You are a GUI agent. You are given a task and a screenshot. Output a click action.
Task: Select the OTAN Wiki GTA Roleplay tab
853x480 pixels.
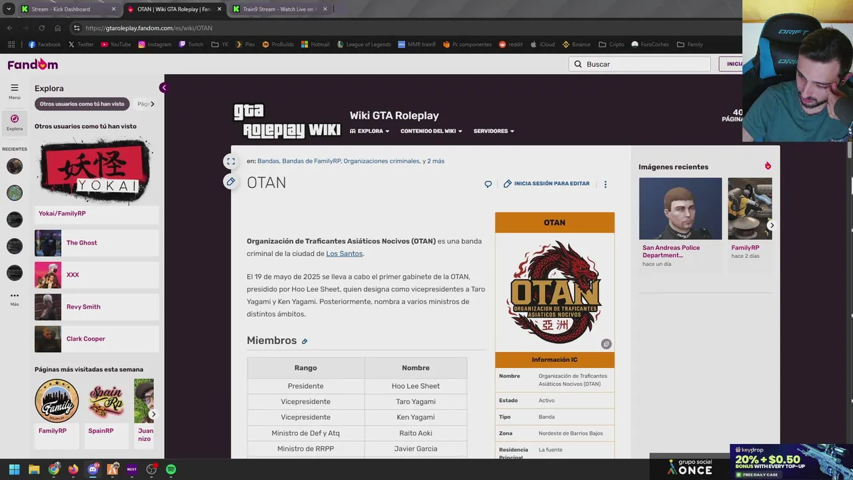174,9
